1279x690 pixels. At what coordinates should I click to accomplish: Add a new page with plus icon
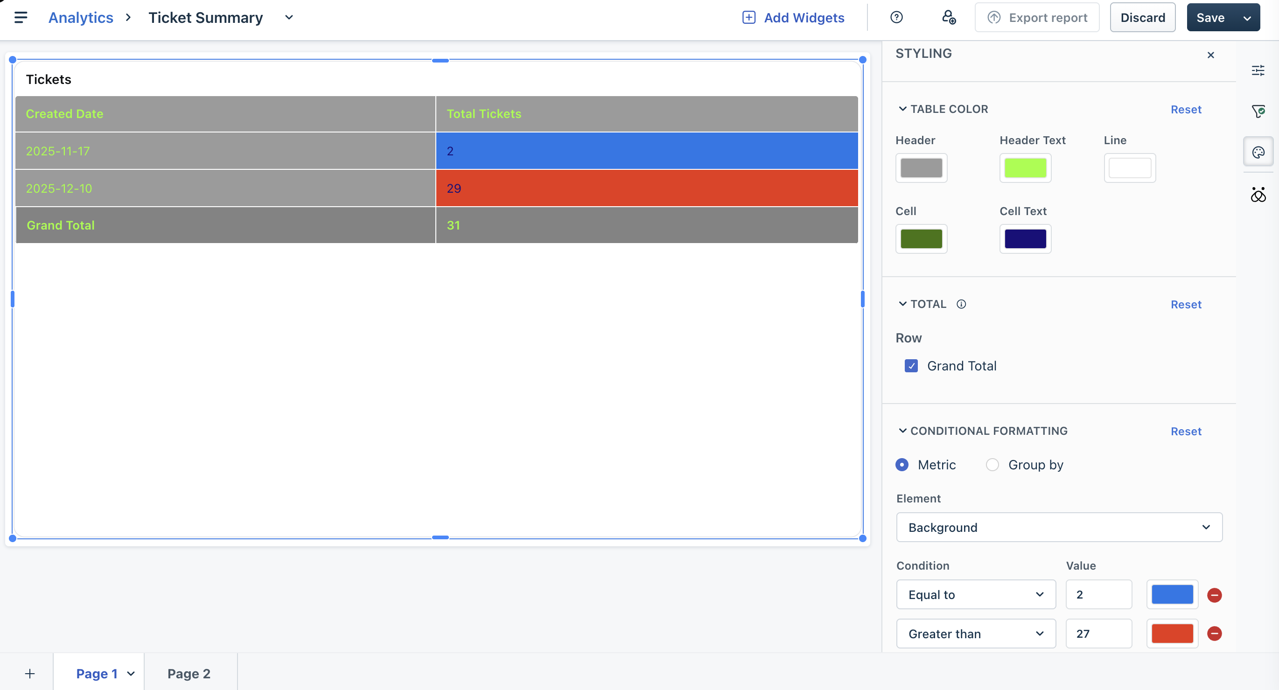click(30, 674)
